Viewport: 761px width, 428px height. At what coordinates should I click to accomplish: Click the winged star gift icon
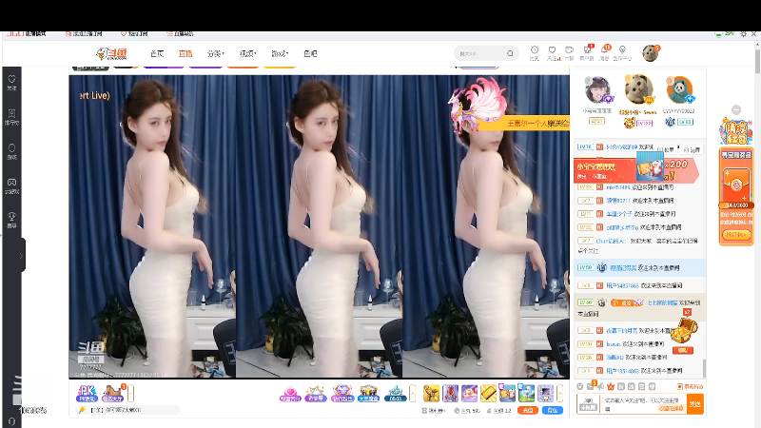316,394
